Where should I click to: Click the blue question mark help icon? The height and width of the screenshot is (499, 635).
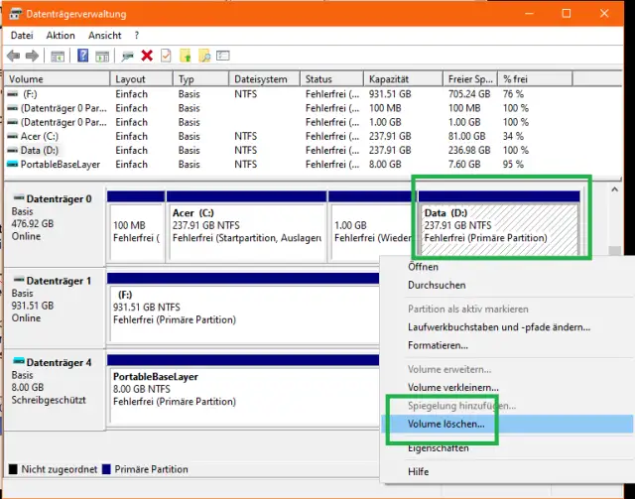pyautogui.click(x=83, y=56)
